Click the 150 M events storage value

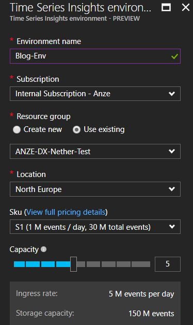tap(151, 314)
